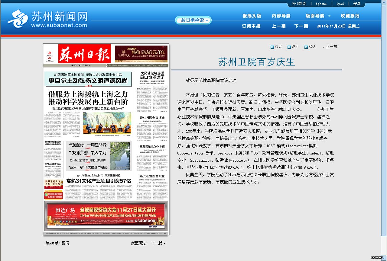This screenshot has height=261, width=387.
Task: Open 苏州现有60个乡镇 article
Action: click(152, 147)
